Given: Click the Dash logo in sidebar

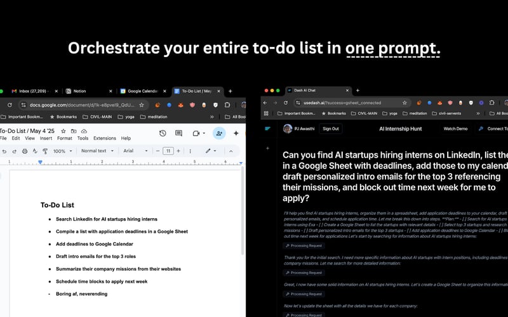Looking at the screenshot, I should tap(267, 129).
